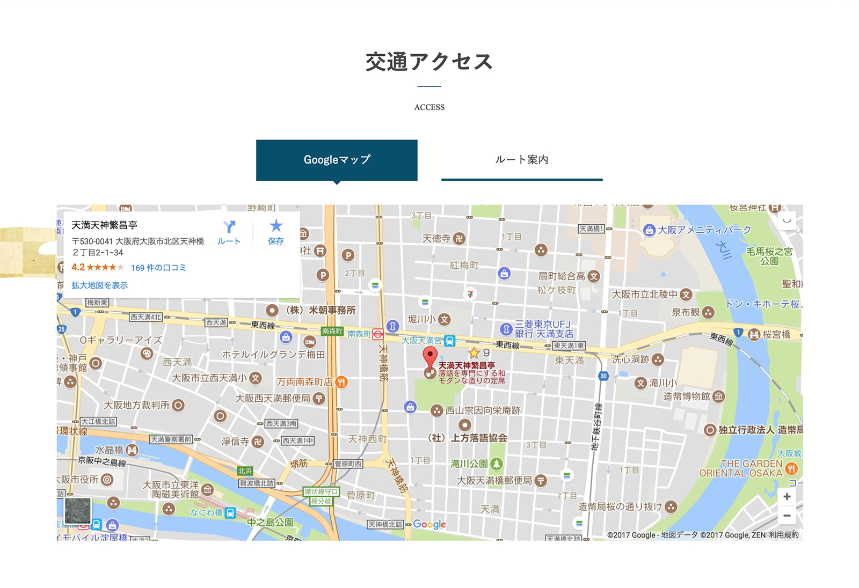The image size is (859, 588).
Task: Click ホテルイルグランデ梅田 hotel icon
Action: (x=309, y=342)
